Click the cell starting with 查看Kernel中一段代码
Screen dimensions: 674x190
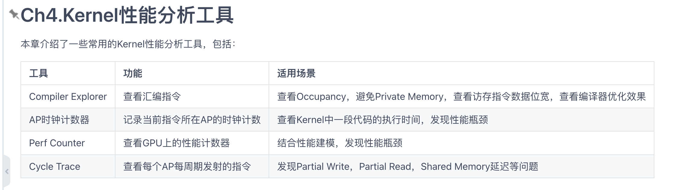[x=382, y=120]
